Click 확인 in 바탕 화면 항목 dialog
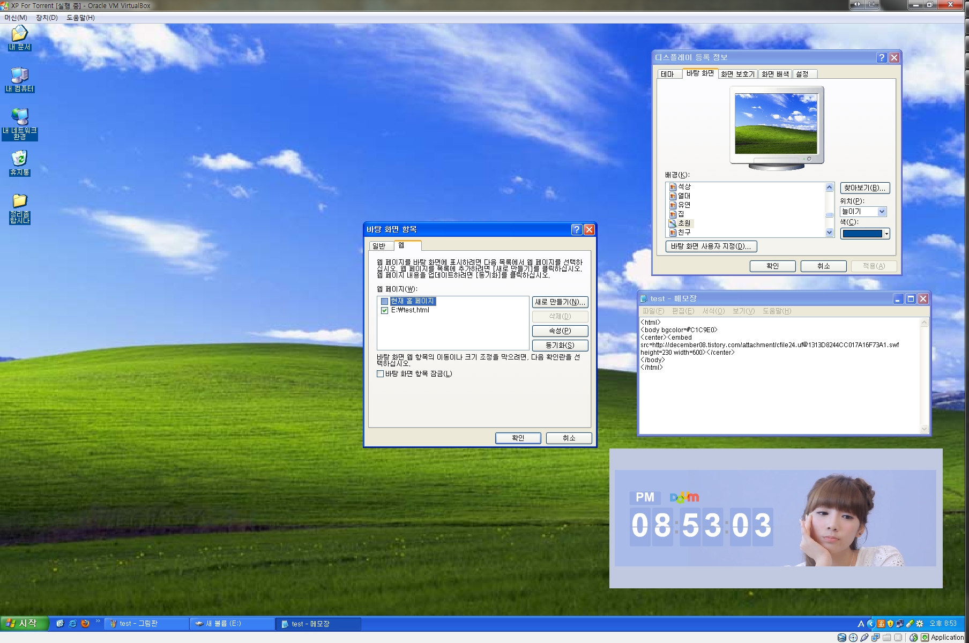Viewport: 969px width, 643px height. pos(518,438)
